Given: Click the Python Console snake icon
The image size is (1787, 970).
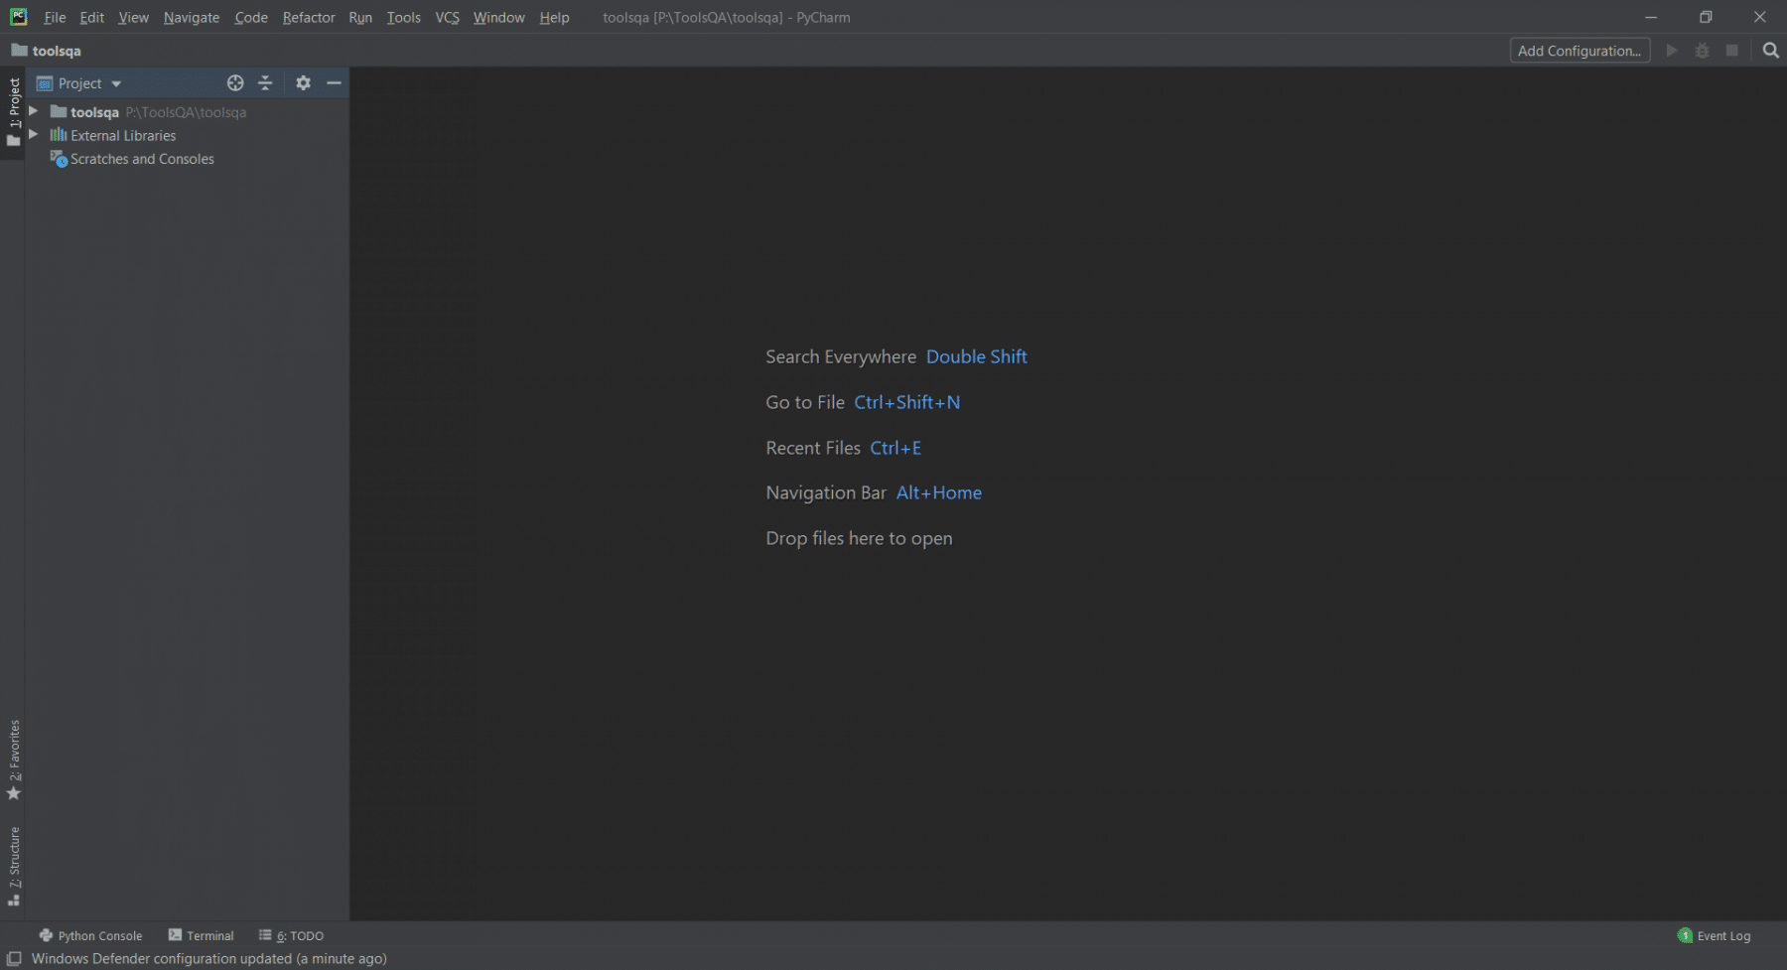Looking at the screenshot, I should point(46,935).
